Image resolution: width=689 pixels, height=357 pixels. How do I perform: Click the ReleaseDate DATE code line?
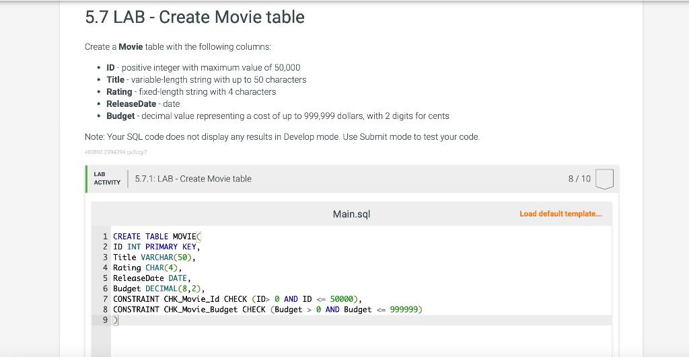click(x=152, y=278)
